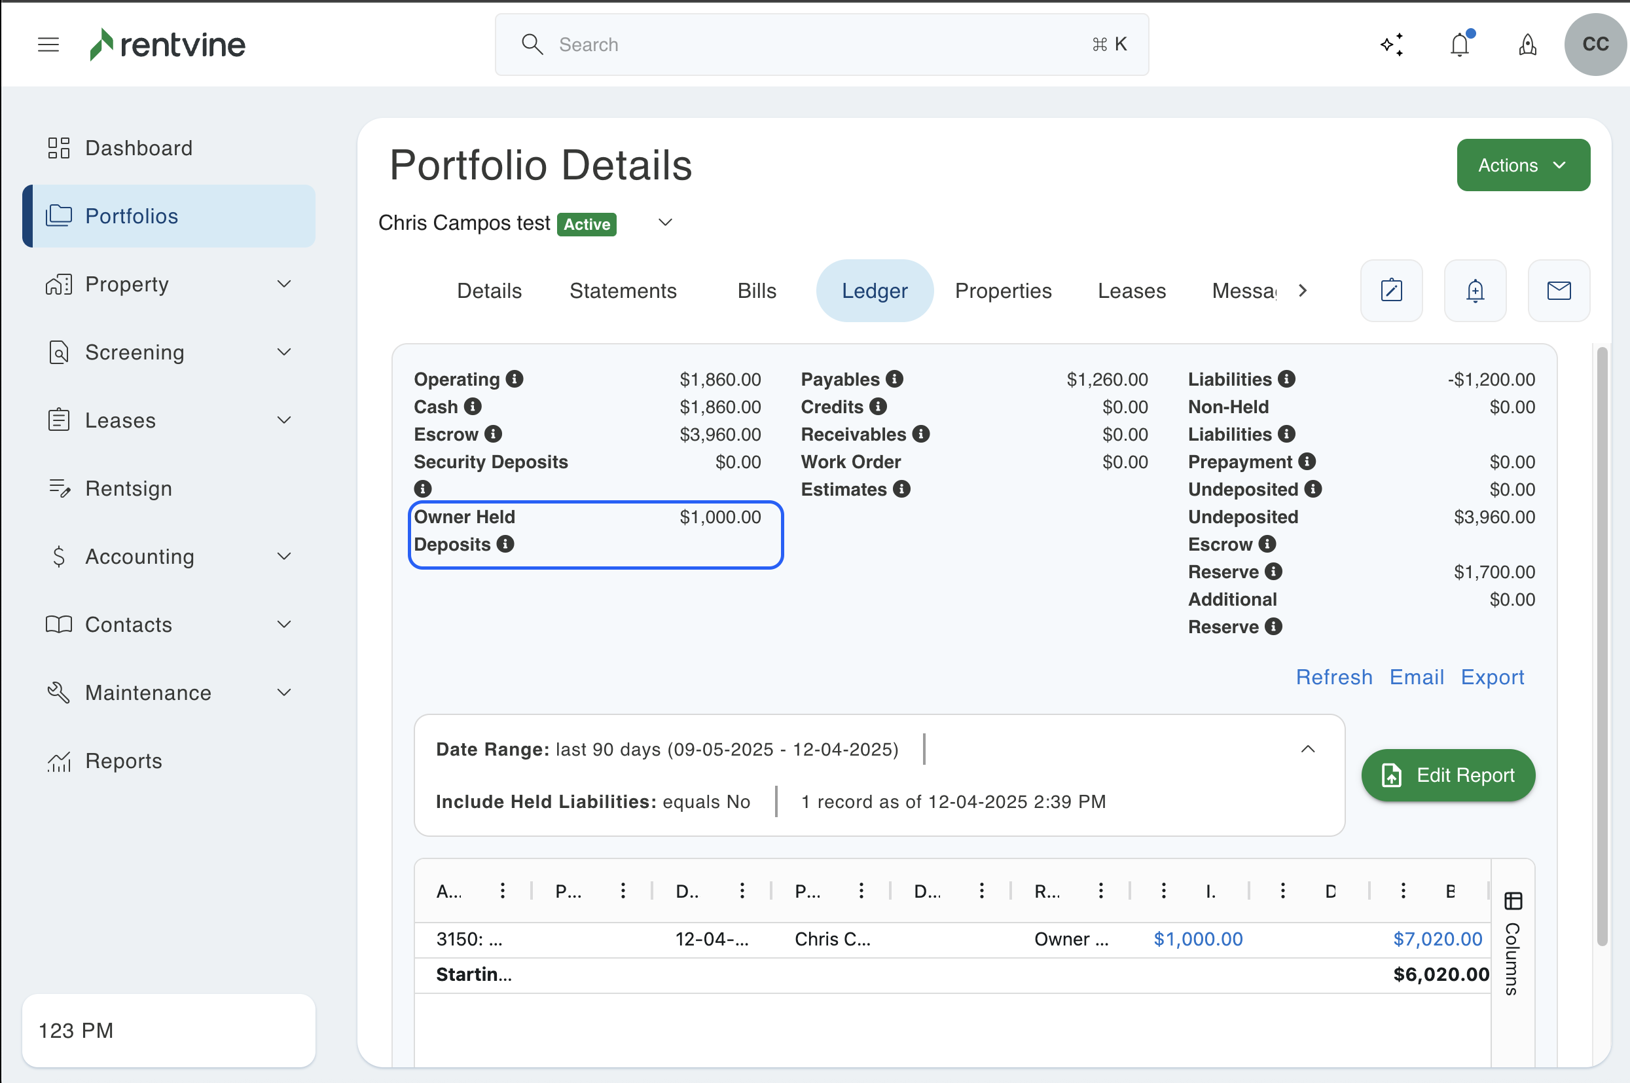Open the AI sparkle assistant icon
Screen dimensions: 1630x1083
coord(1392,45)
